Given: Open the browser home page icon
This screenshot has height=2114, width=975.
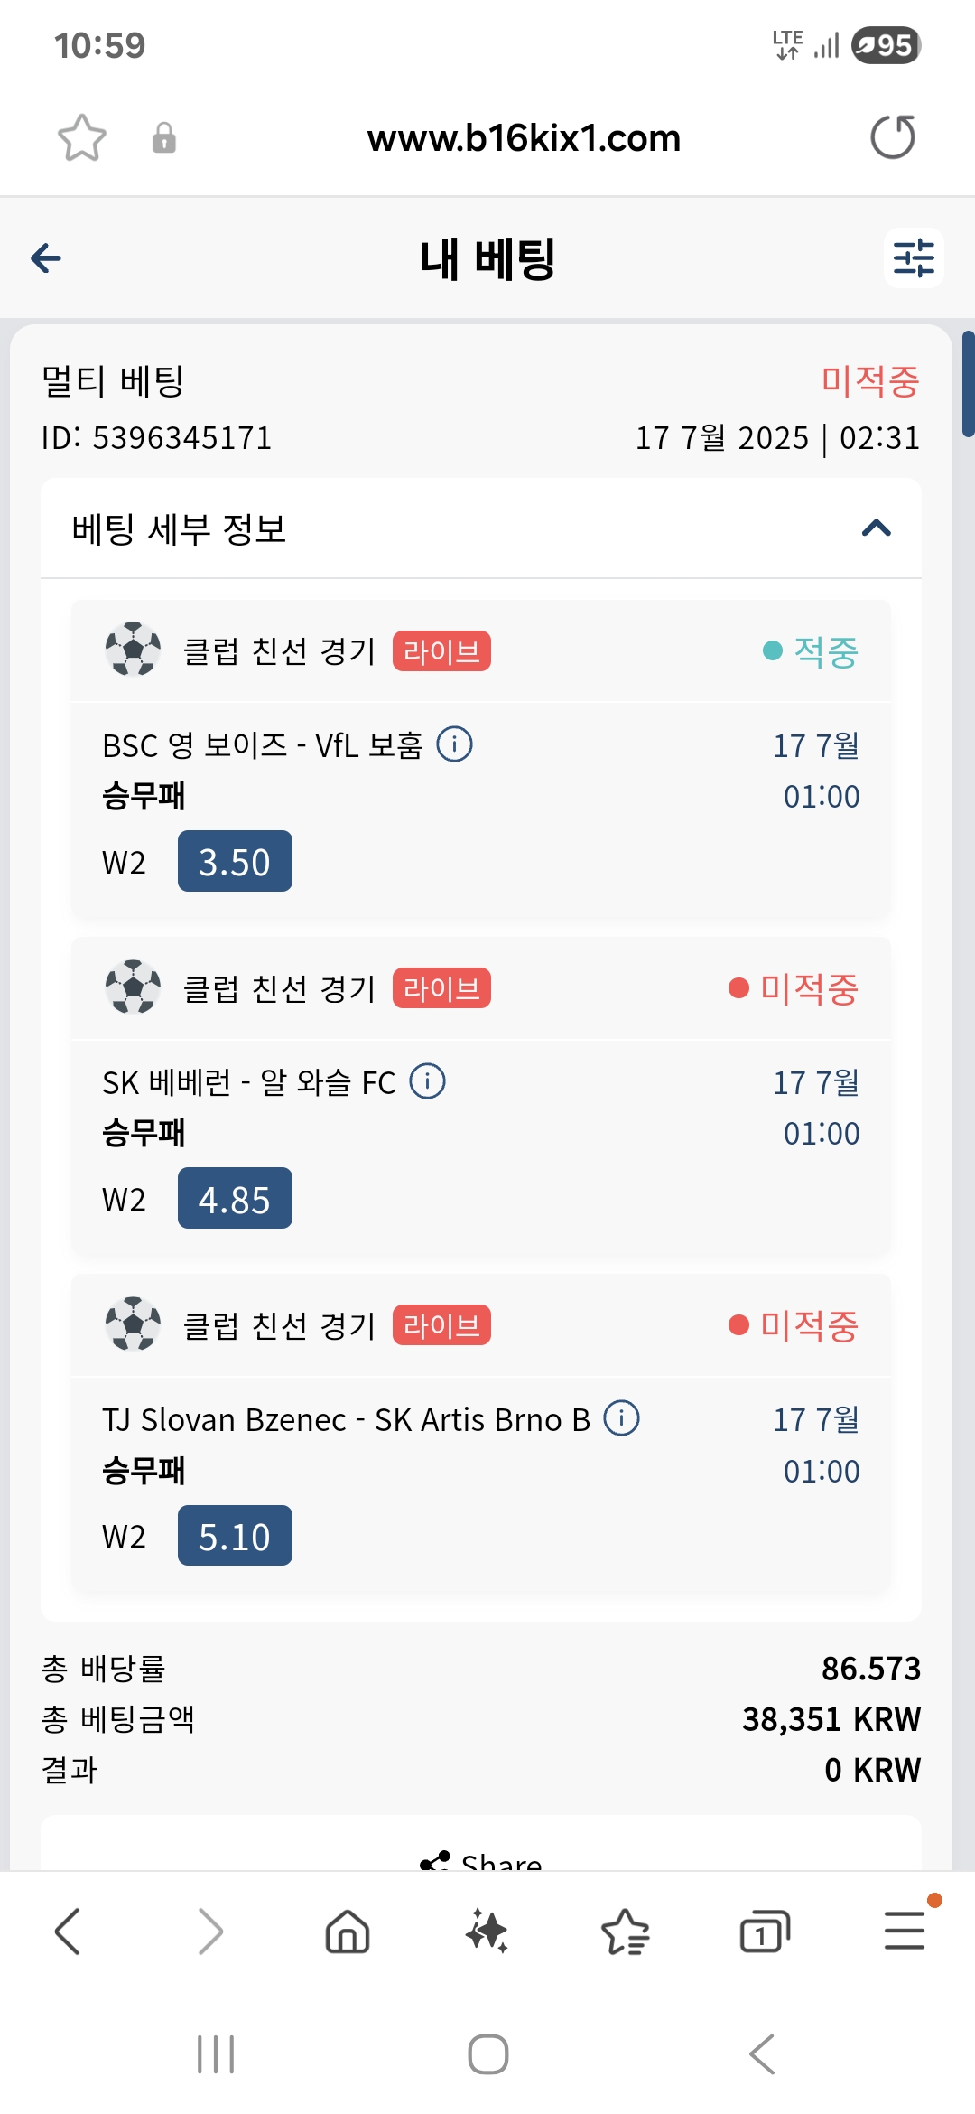Looking at the screenshot, I should pos(348,1932).
